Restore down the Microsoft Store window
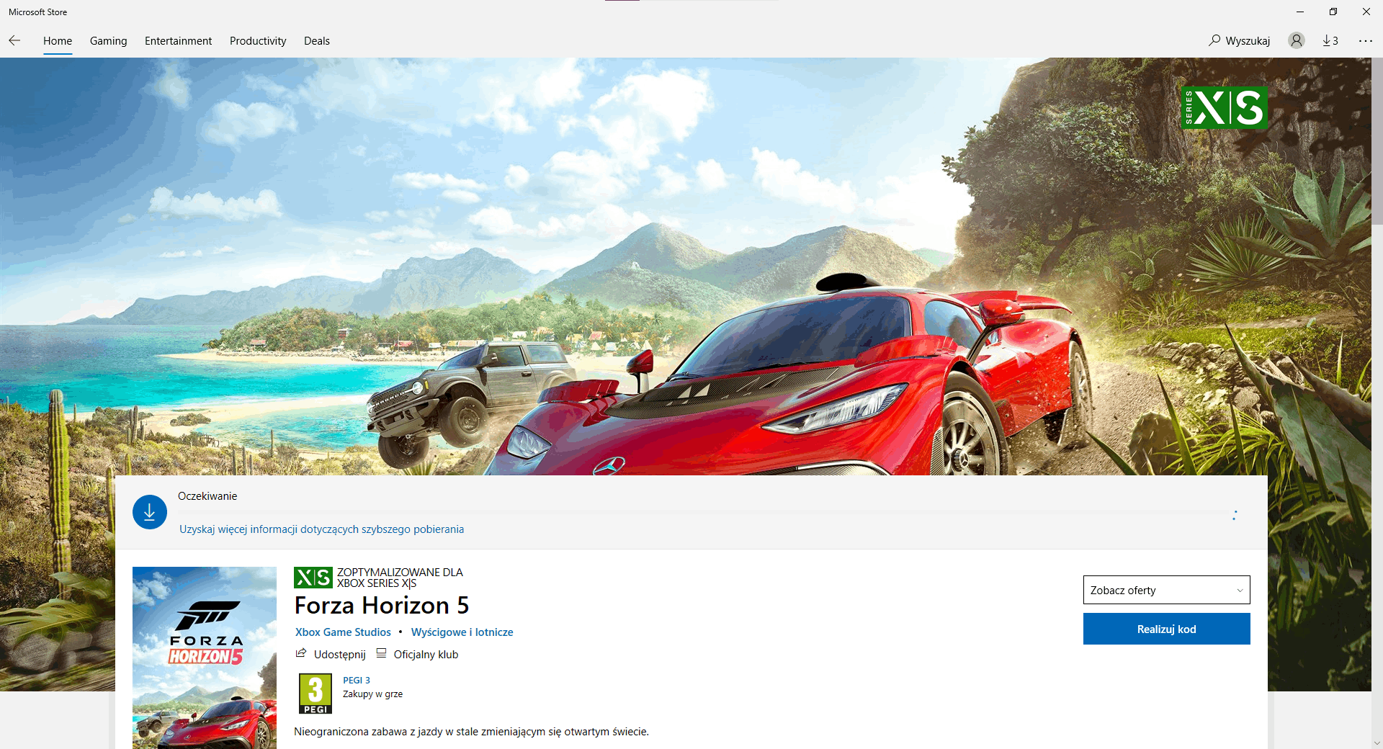 (x=1333, y=12)
